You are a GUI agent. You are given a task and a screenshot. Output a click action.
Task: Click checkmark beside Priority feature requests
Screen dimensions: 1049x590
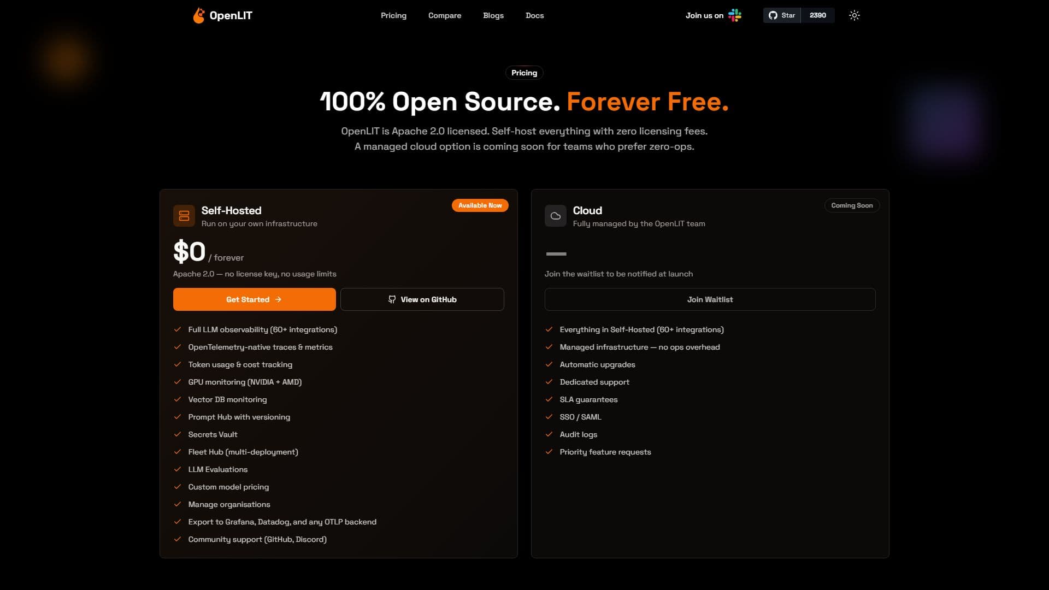coord(549,452)
